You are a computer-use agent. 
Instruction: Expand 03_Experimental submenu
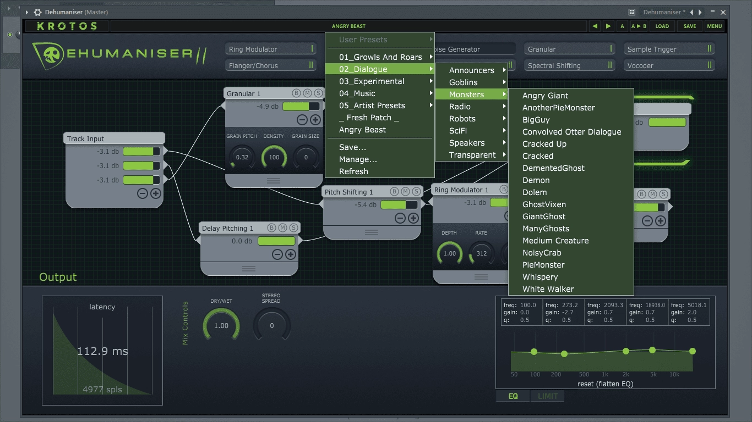(x=380, y=81)
